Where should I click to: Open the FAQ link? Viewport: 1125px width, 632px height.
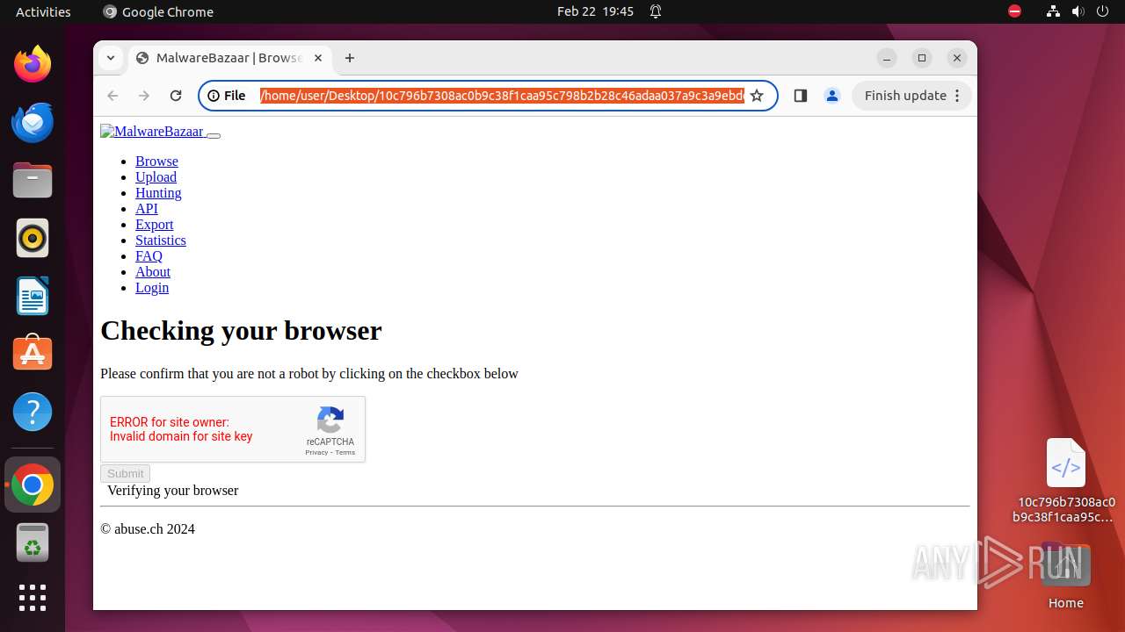click(x=149, y=256)
